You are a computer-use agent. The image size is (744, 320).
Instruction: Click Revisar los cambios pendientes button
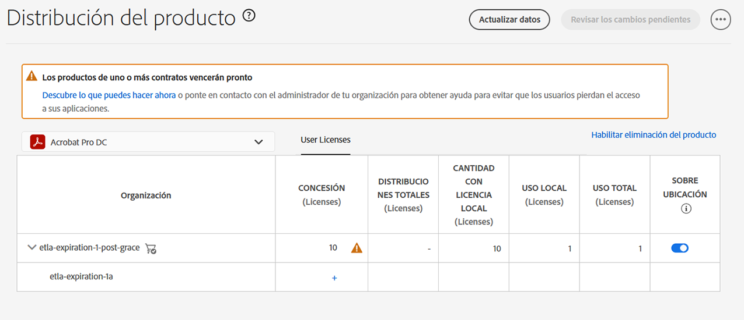[630, 19]
